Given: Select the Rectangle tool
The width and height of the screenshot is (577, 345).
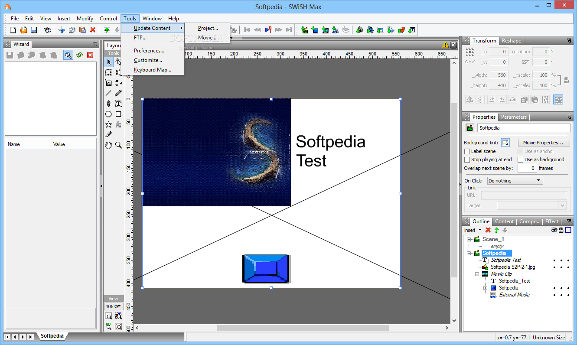Looking at the screenshot, I should pos(118,114).
